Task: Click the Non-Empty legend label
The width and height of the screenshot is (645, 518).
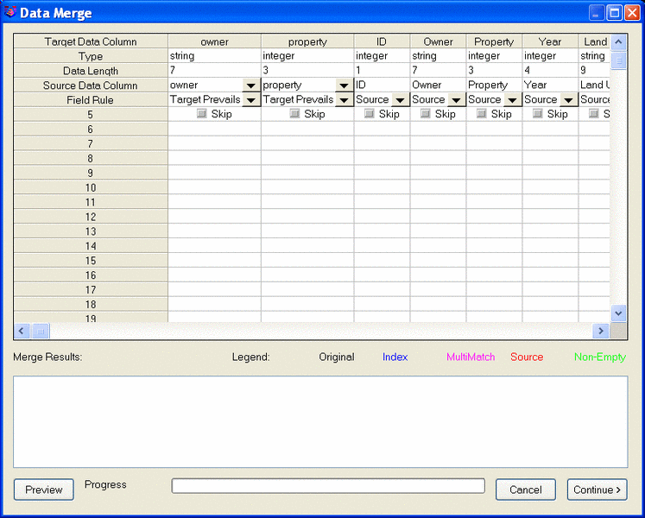Action: [x=600, y=357]
